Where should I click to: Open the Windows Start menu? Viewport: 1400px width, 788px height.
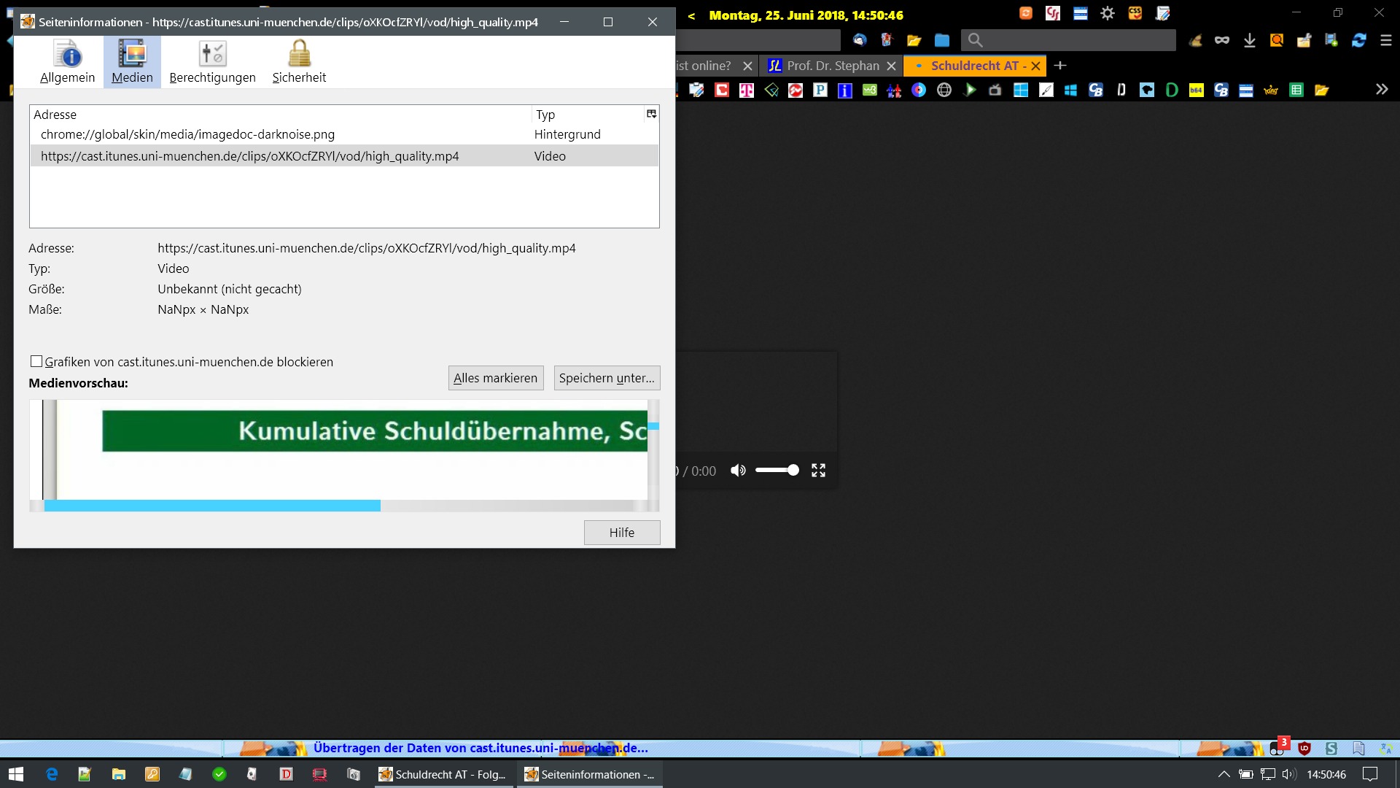point(16,774)
